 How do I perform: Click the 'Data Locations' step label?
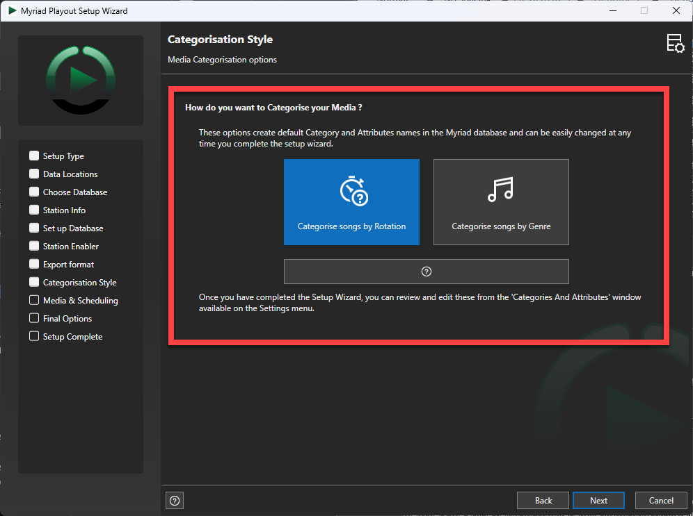click(x=70, y=174)
